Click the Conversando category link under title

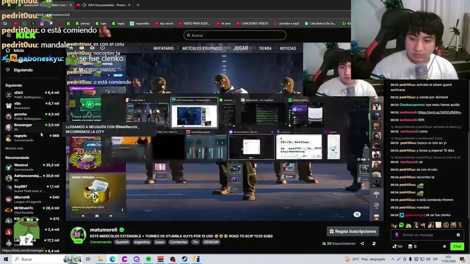tap(101, 242)
